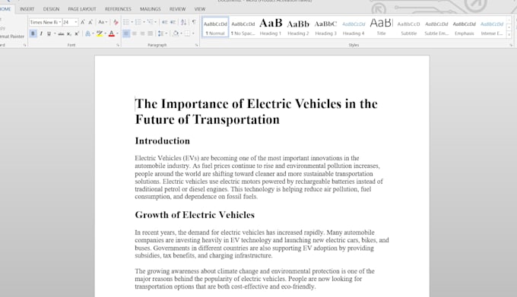Open the Bullets dropdown arrow
This screenshot has width=517, height=297.
[132, 22]
